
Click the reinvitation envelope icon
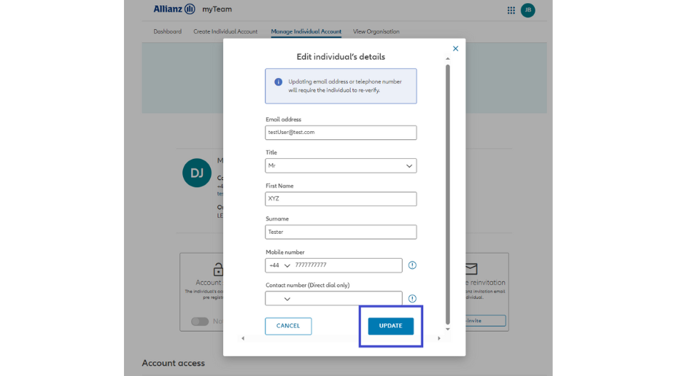[x=471, y=269]
